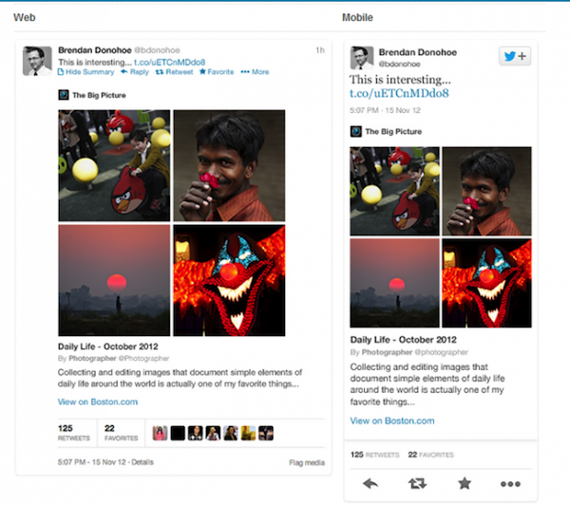Click The Big Picture icon in web card
Viewport: 570px width, 505px height.
click(x=64, y=95)
